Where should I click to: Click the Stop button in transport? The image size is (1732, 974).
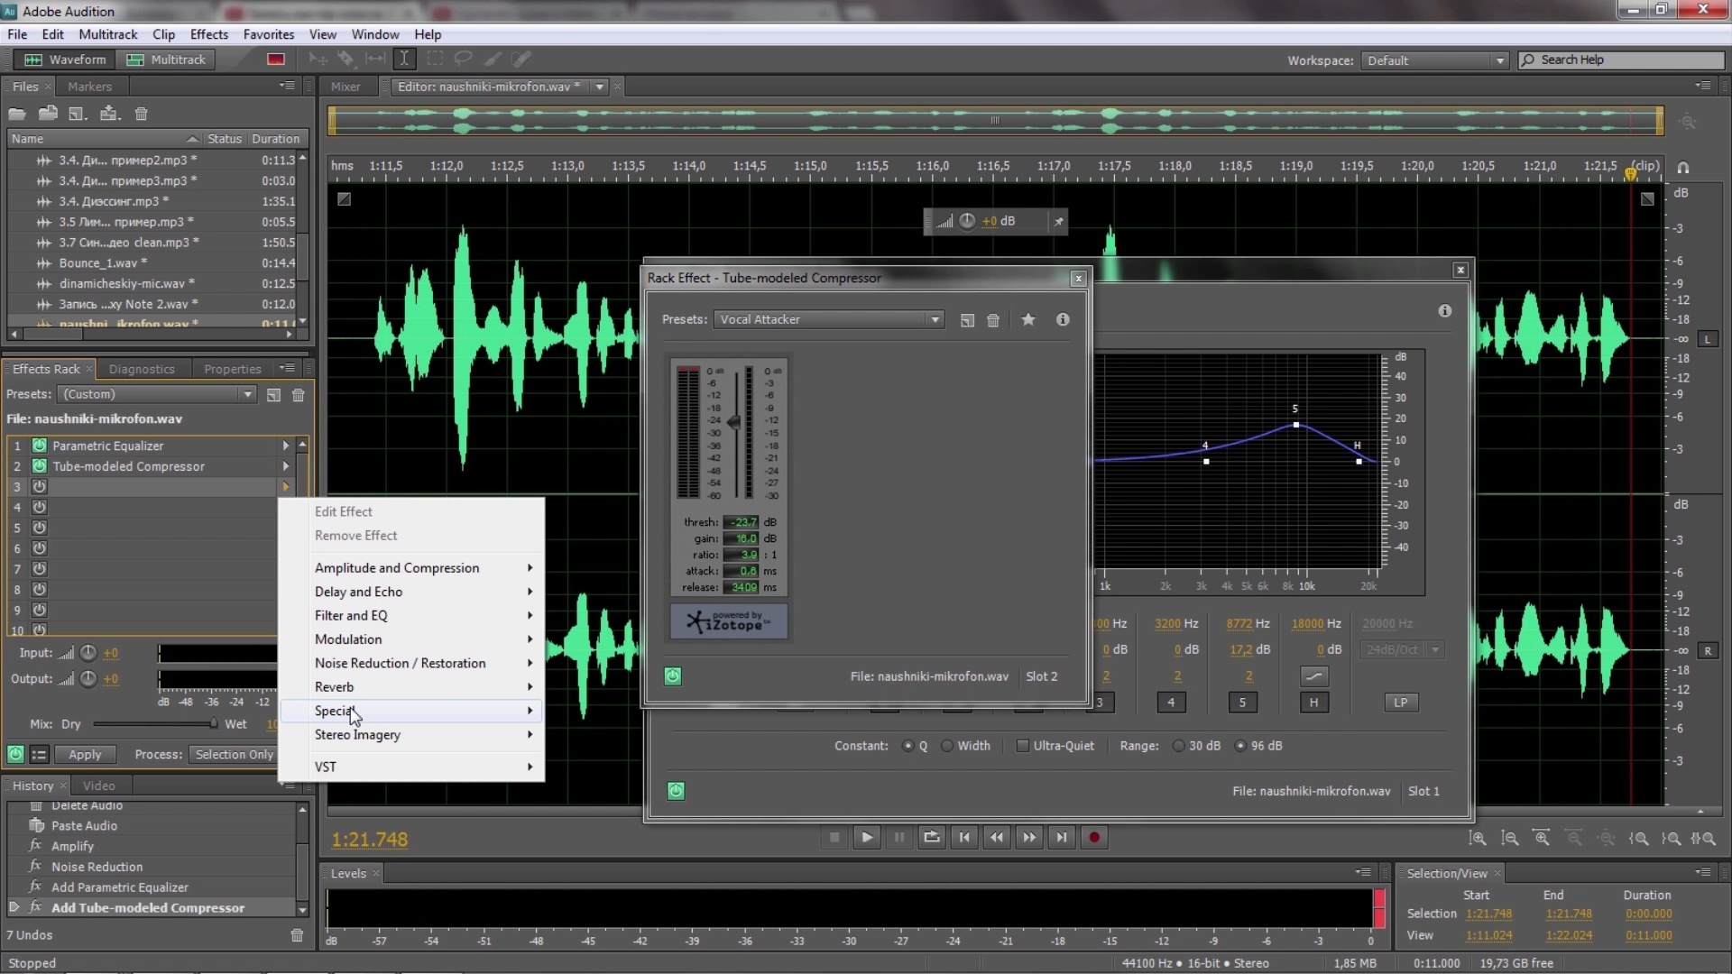[x=834, y=838]
